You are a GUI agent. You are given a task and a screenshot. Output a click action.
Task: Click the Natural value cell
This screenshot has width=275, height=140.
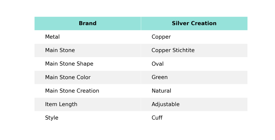pyautogui.click(x=161, y=91)
